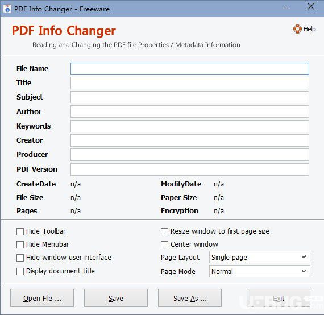
Task: Open the Page Layout dropdown
Action: click(260, 257)
